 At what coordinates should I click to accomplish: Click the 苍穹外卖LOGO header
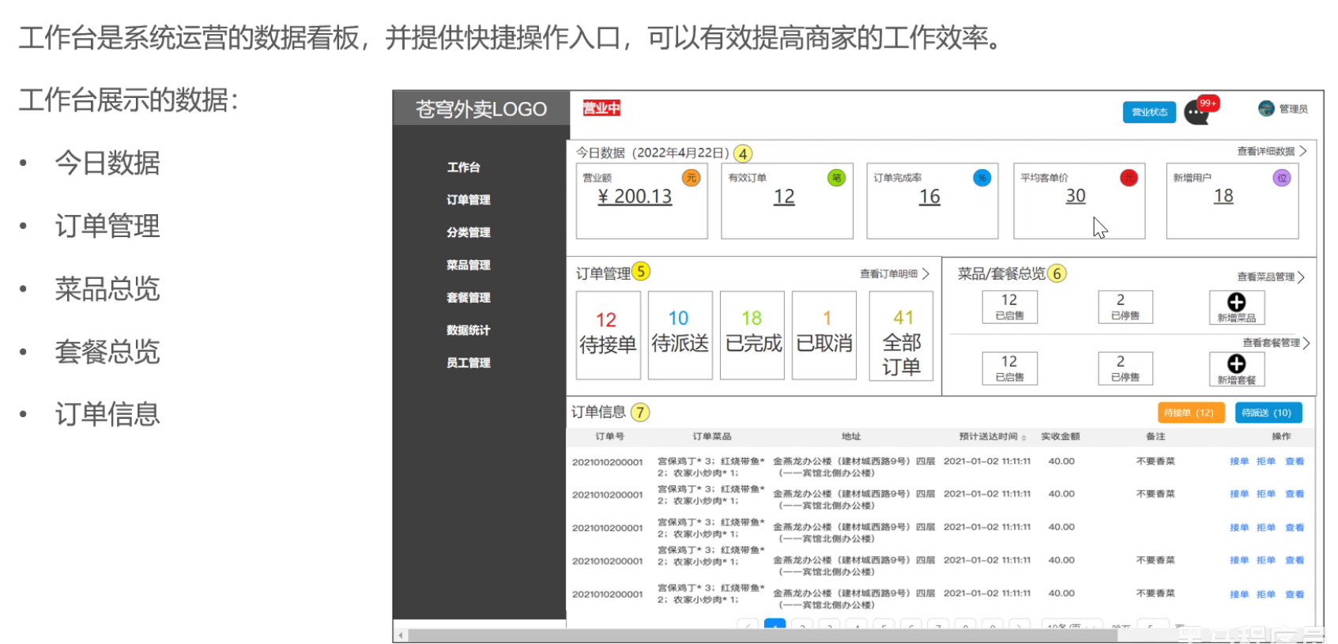pyautogui.click(x=481, y=109)
